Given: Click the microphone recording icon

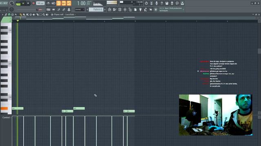Looking at the screenshot, I should tap(157, 3).
